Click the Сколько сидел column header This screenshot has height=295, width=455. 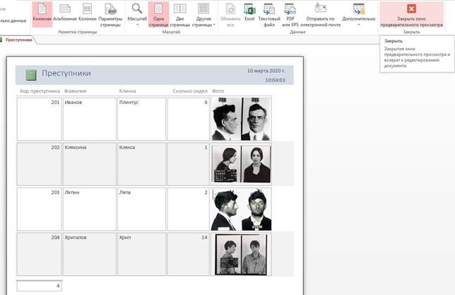(x=190, y=91)
